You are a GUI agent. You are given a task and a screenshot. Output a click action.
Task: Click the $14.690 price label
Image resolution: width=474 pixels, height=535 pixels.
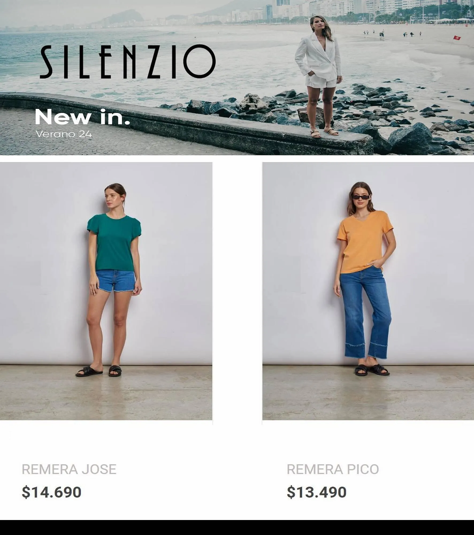point(52,492)
